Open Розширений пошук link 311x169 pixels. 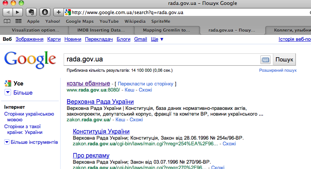[278, 70]
